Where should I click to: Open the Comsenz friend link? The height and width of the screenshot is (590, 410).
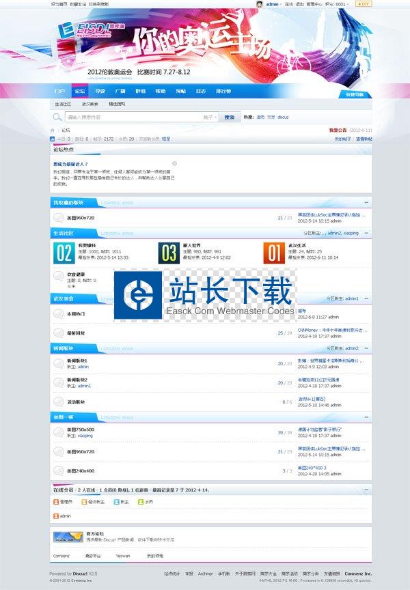(61, 556)
